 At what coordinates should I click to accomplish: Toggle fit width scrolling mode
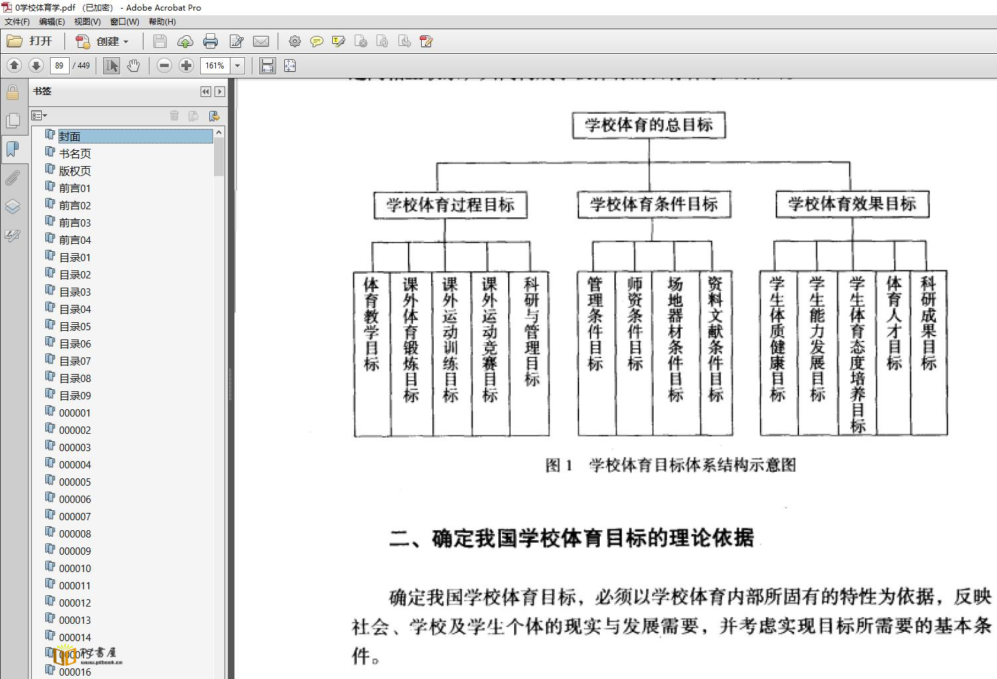pyautogui.click(x=267, y=65)
